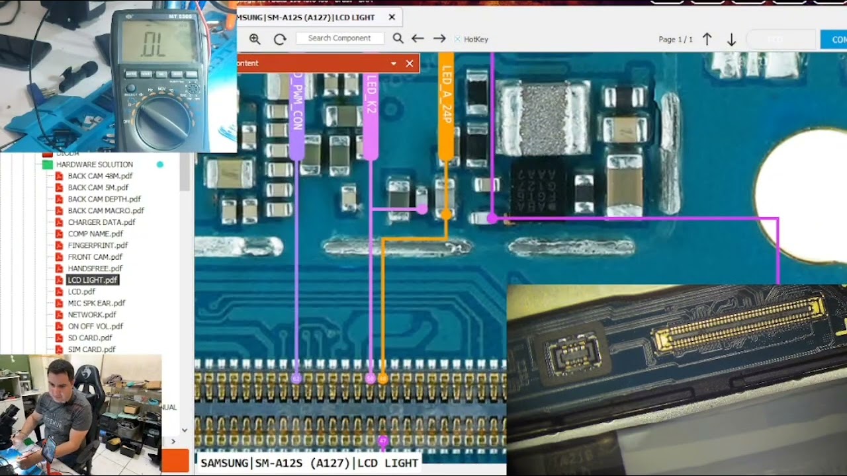Click the multimeter video thumbnail
The width and height of the screenshot is (847, 476).
(x=118, y=77)
